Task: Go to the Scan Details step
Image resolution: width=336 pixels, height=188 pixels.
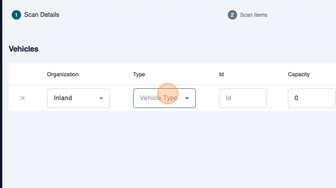Action: (x=41, y=15)
